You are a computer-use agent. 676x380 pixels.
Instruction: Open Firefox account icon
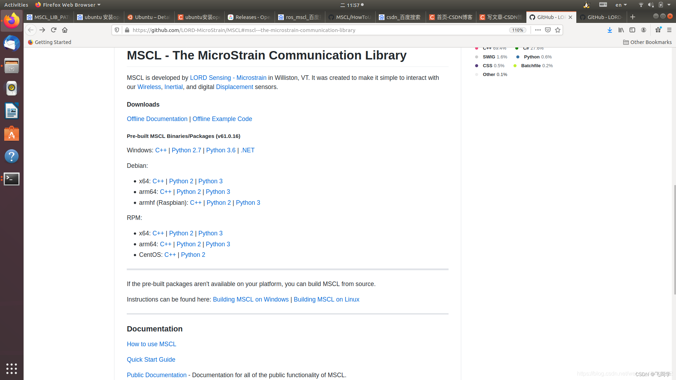click(x=644, y=30)
